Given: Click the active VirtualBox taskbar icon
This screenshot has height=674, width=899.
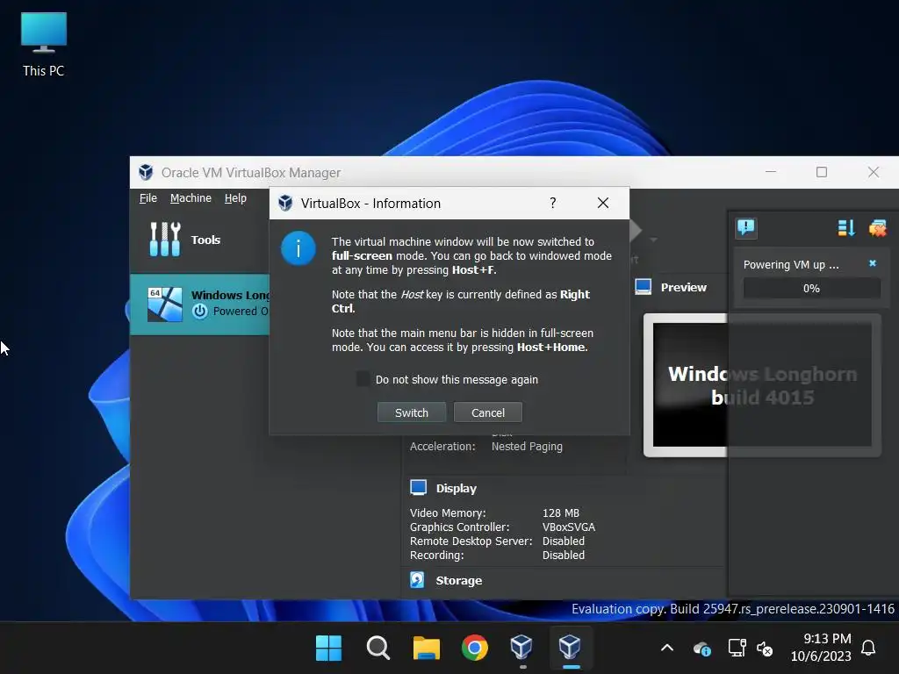Looking at the screenshot, I should pyautogui.click(x=570, y=648).
